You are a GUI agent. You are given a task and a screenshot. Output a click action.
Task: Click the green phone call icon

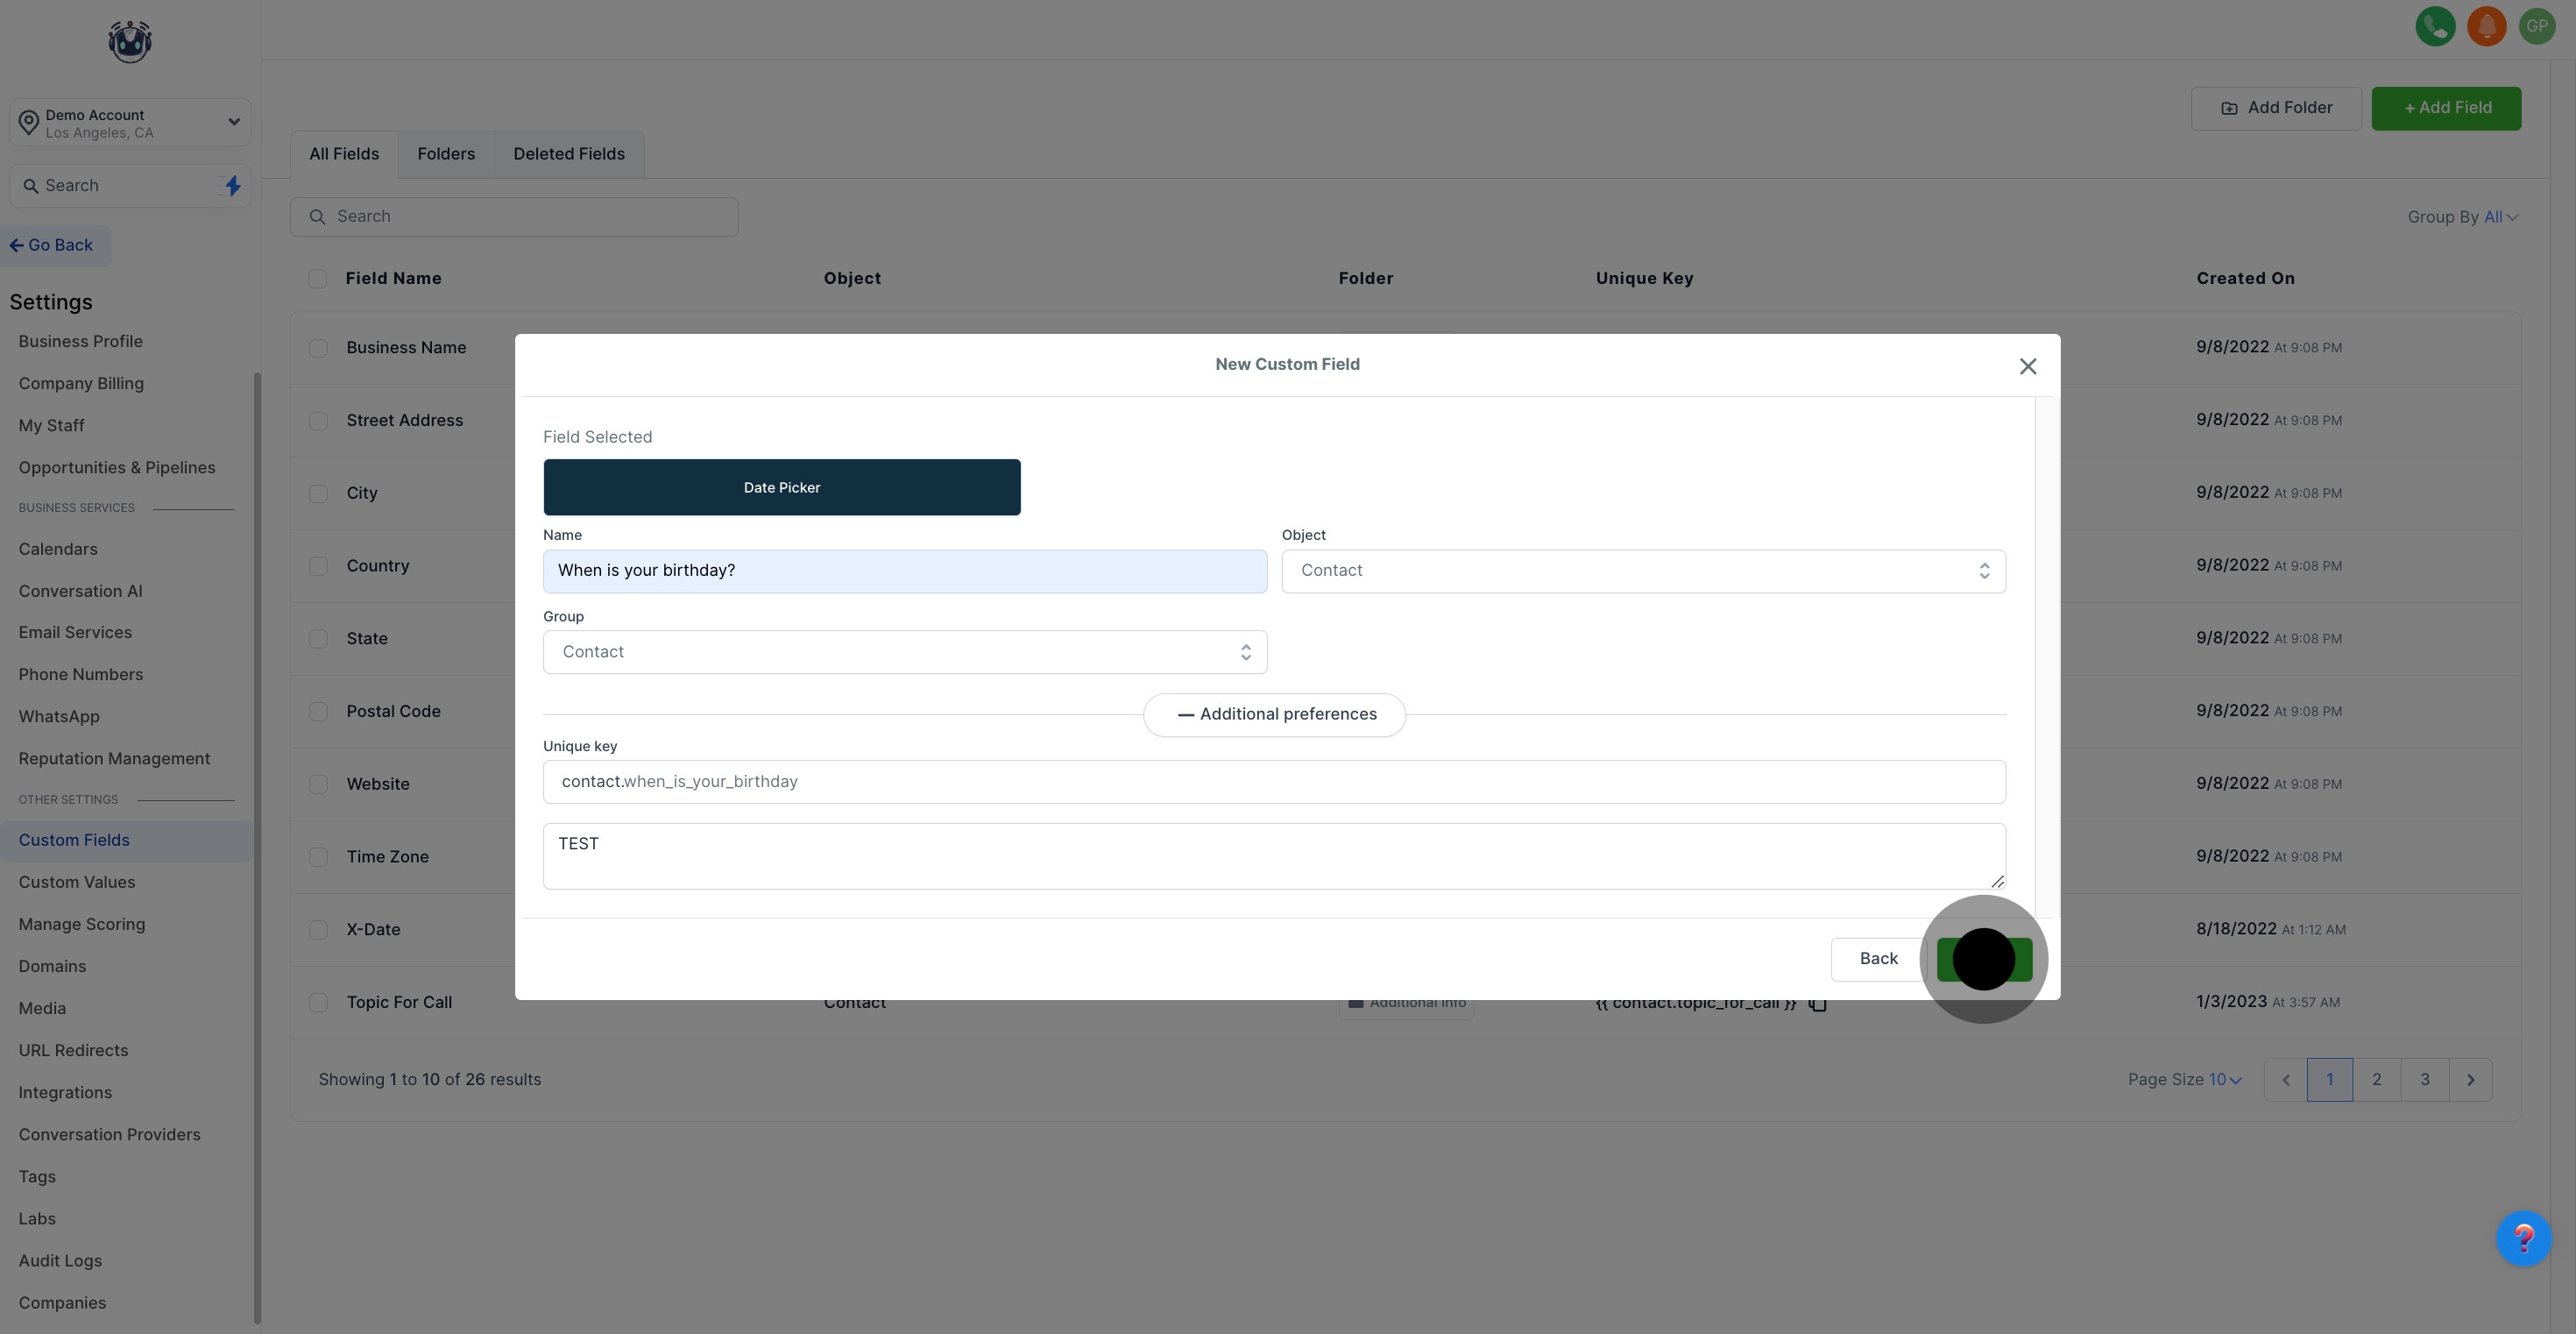[2435, 26]
